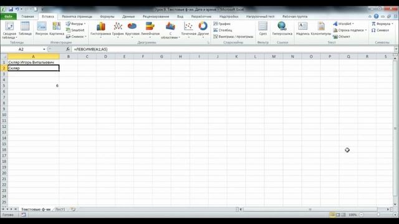This screenshot has height=224, width=399.
Task: Switch to Page Break Preview in the status bar
Action: (344, 215)
